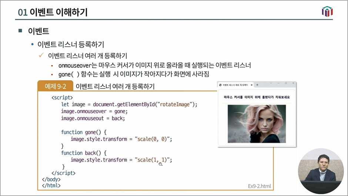
Task: Open a new tab with the plus button
Action: (257, 85)
